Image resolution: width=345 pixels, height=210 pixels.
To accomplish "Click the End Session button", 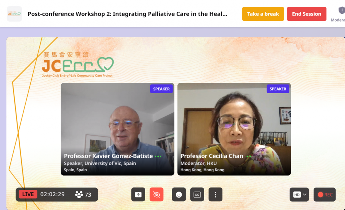I will 307,14.
